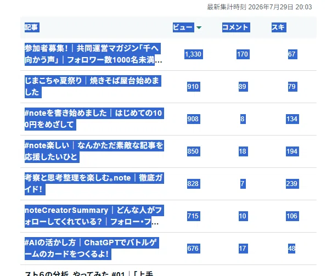This screenshot has width=332, height=276.
Task: Sort by the ビュー column header
Action: [x=183, y=27]
